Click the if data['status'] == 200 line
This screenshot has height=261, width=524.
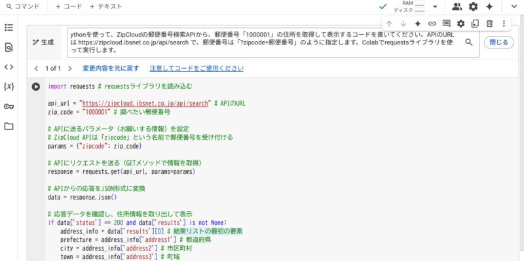point(138,222)
